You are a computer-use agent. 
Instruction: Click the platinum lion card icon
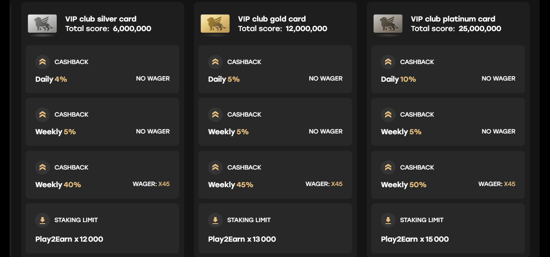click(x=388, y=24)
